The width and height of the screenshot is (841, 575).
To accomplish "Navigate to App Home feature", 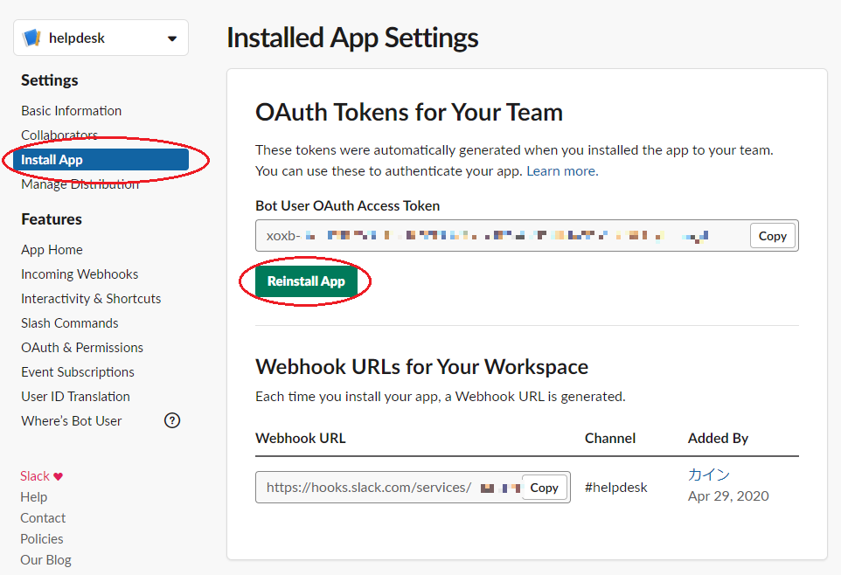I will pos(52,250).
